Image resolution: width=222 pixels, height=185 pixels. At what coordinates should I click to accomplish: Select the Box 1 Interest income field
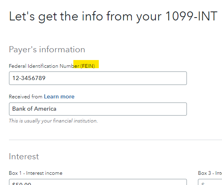pyautogui.click(x=98, y=182)
